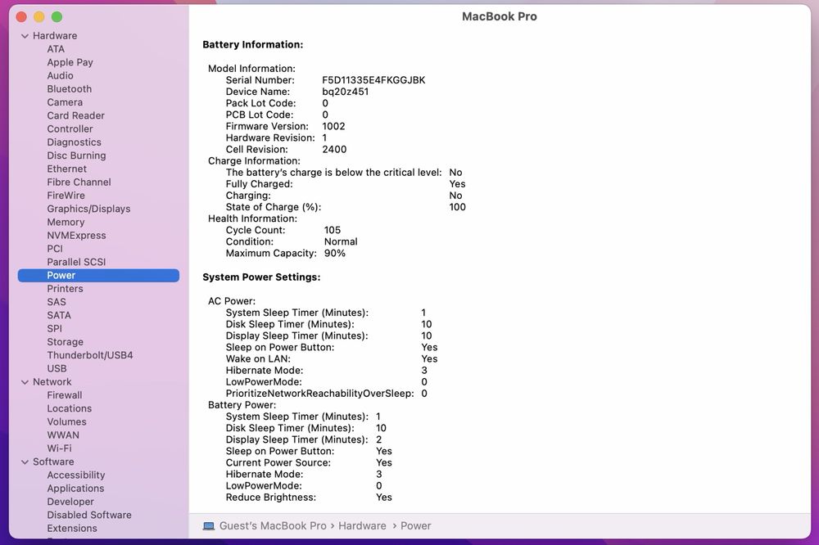Click the cell revision value 2400

click(334, 149)
